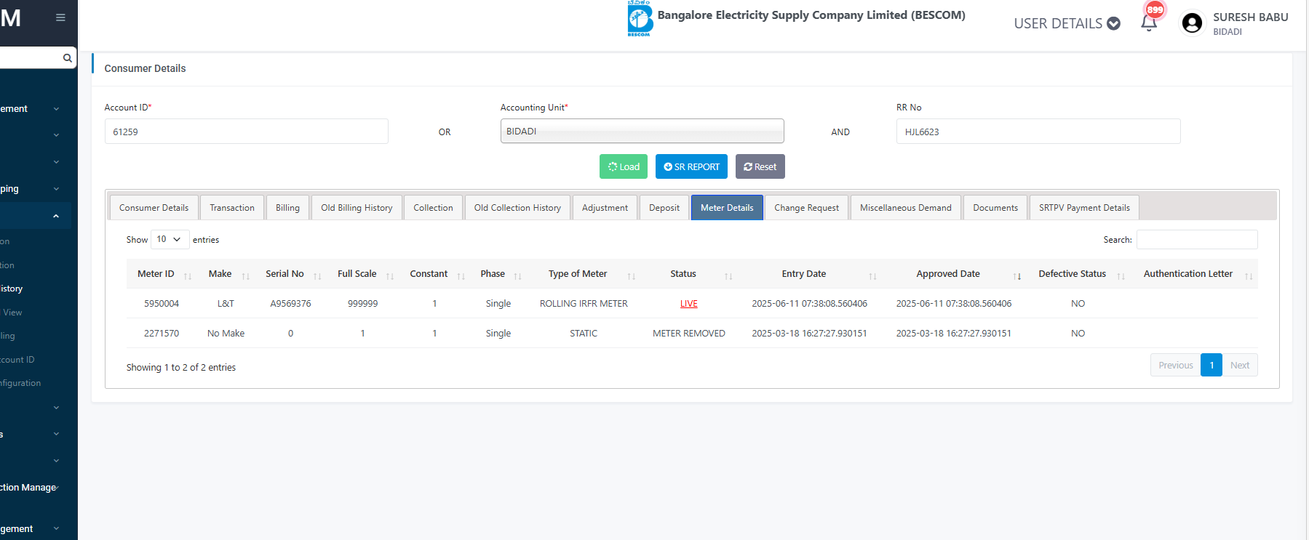Focus the RR No input field

click(x=1038, y=132)
